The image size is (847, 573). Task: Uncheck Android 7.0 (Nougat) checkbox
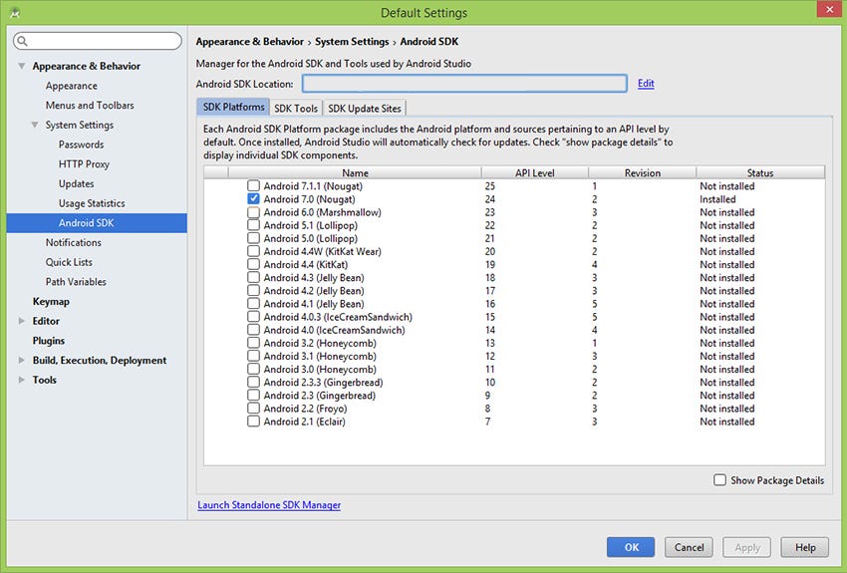(x=253, y=198)
